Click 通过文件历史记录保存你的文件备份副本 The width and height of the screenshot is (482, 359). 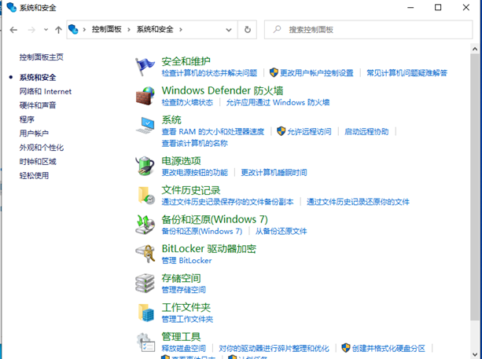click(227, 202)
